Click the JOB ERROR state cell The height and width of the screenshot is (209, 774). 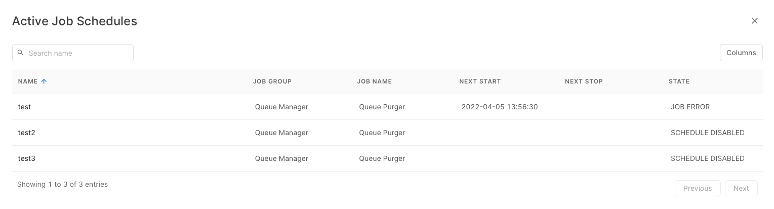[x=690, y=107]
